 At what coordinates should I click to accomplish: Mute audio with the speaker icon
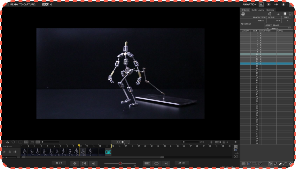coord(236,142)
